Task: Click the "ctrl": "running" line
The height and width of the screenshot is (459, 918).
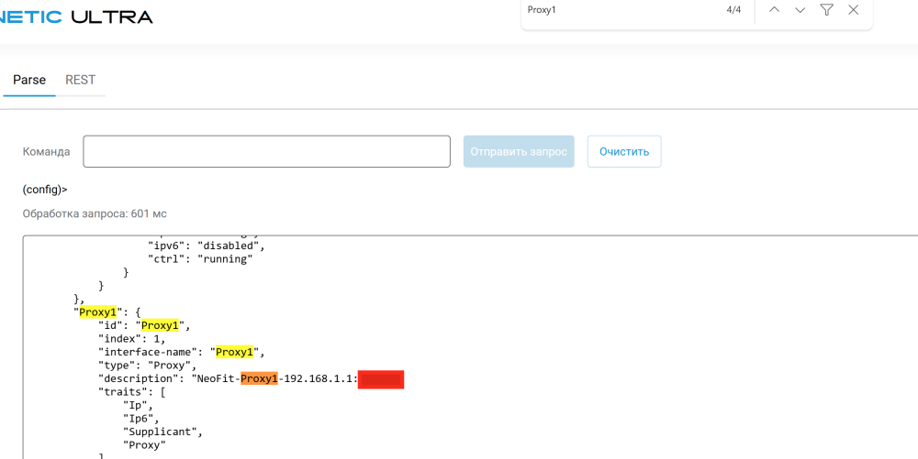Action: point(199,259)
